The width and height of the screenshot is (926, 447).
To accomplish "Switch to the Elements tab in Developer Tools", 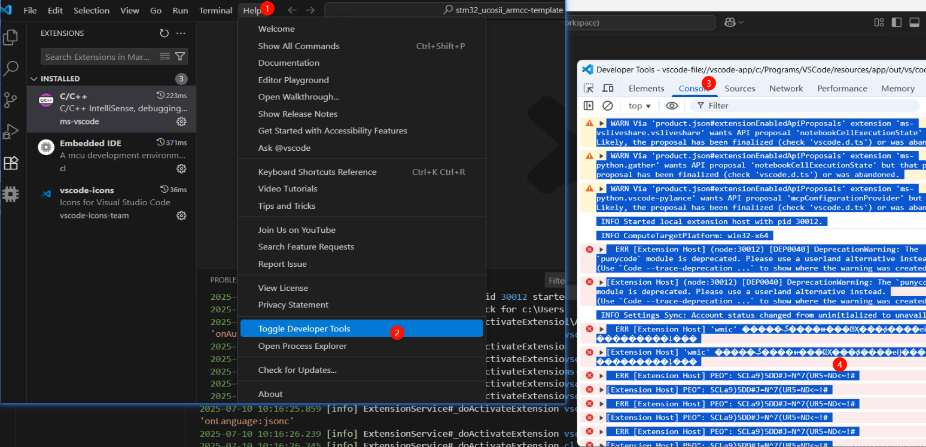I will point(646,88).
